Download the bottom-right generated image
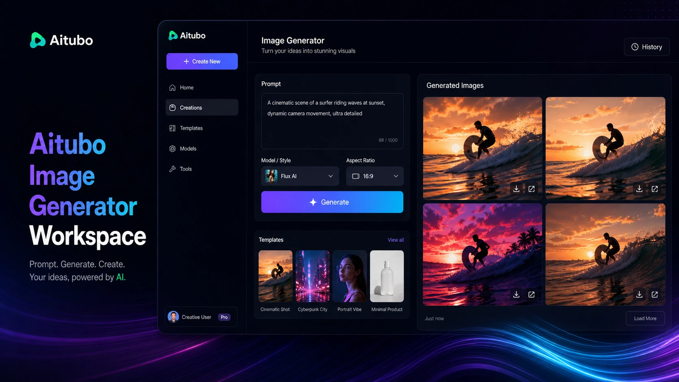 point(639,294)
